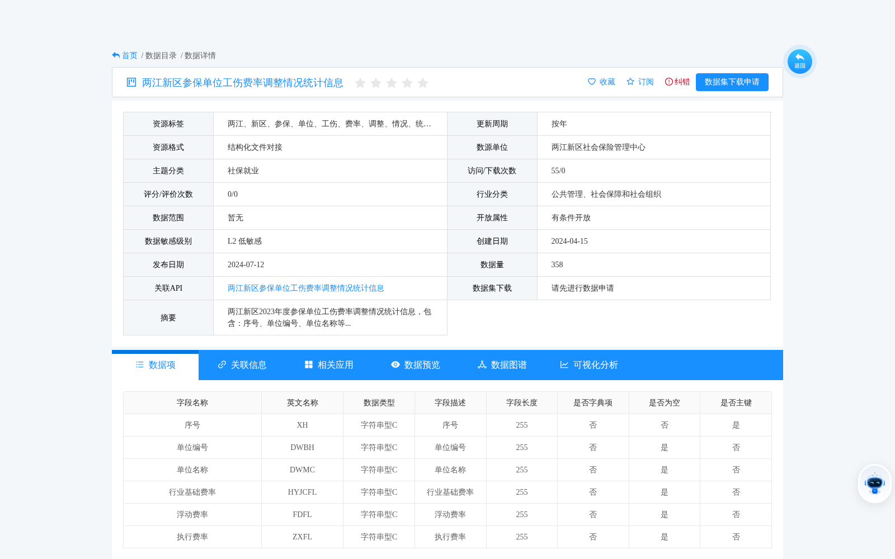The height and width of the screenshot is (559, 895).
Task: Click the second rating star
Action: 376,83
